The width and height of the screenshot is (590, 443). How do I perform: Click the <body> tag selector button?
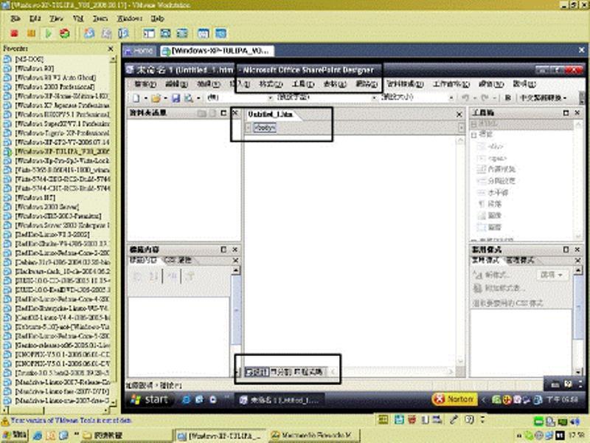(265, 128)
